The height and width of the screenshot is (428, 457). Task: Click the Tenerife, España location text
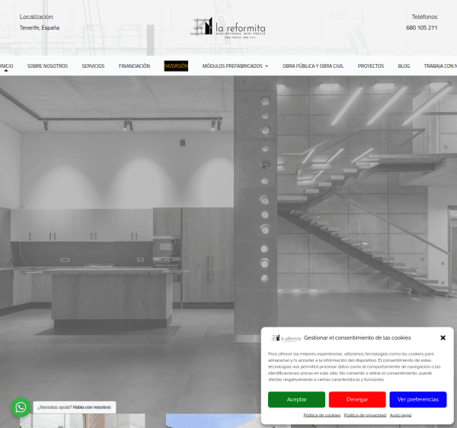tap(40, 27)
